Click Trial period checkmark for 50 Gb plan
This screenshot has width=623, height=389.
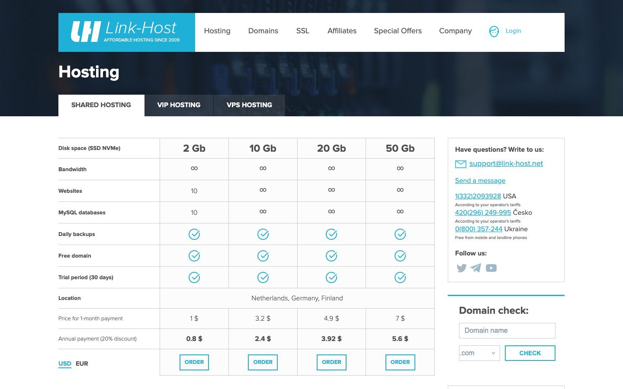(400, 277)
